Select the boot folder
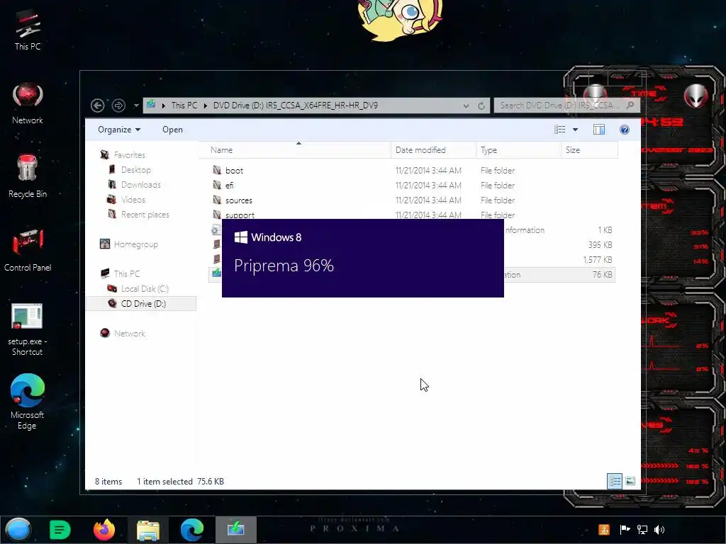Screen dimensions: 726x544 (x=234, y=170)
